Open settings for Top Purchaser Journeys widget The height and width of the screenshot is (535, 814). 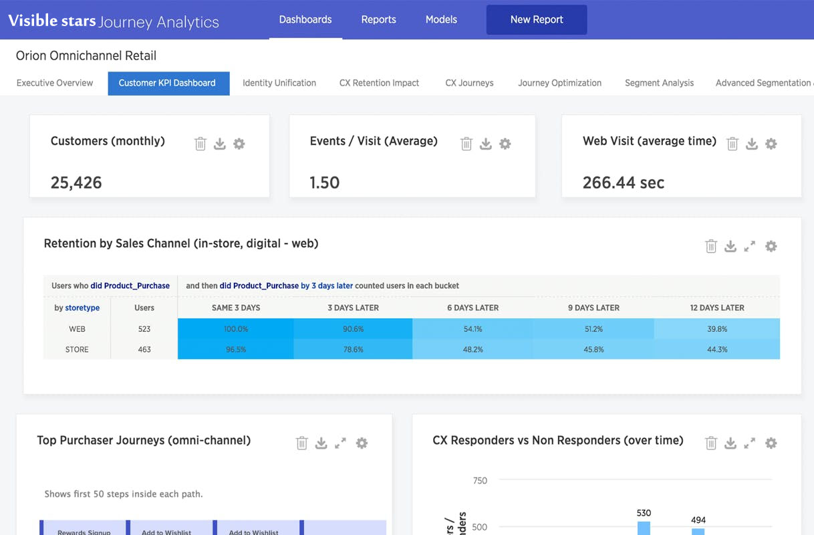pyautogui.click(x=362, y=443)
